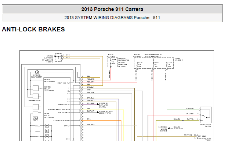Select the "2013 SYSTEM WIRING DIAGRAMS" subtitle

(99, 18)
